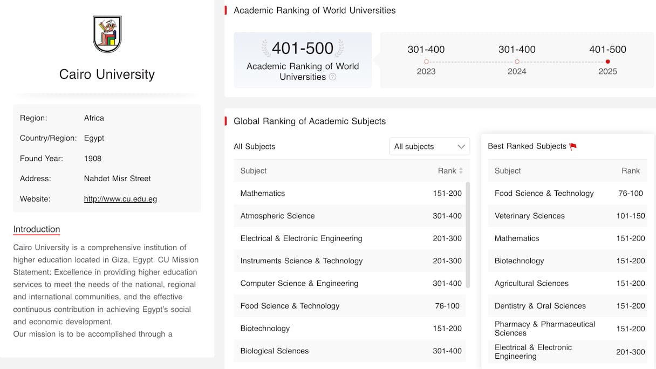The height and width of the screenshot is (369, 656).
Task: Open Computer Science & Engineering row
Action: pos(350,283)
